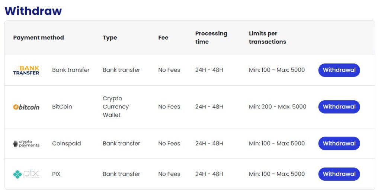Select the Payment method column header

(x=38, y=37)
